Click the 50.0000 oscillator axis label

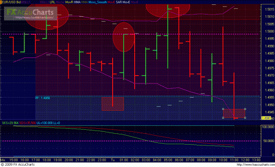[x=268, y=141]
